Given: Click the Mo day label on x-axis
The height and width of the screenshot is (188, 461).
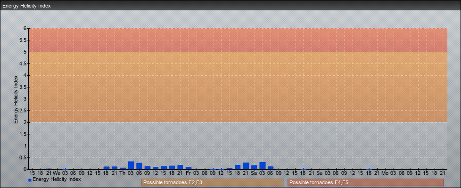Looking at the screenshot, I should click(385, 173).
